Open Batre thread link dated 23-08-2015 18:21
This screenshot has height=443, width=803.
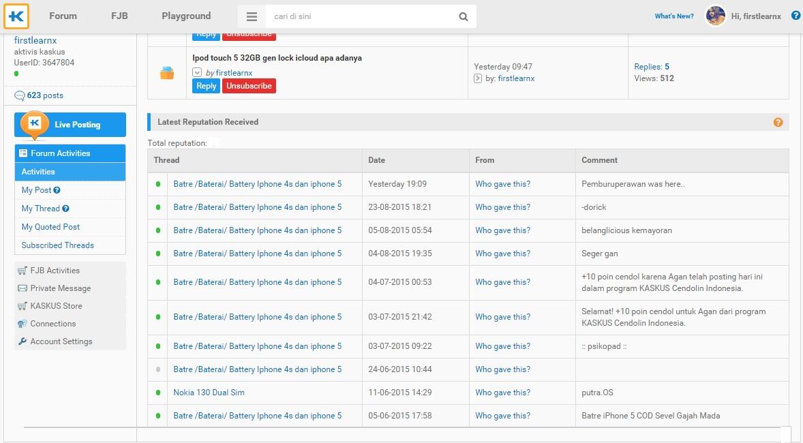coord(258,207)
